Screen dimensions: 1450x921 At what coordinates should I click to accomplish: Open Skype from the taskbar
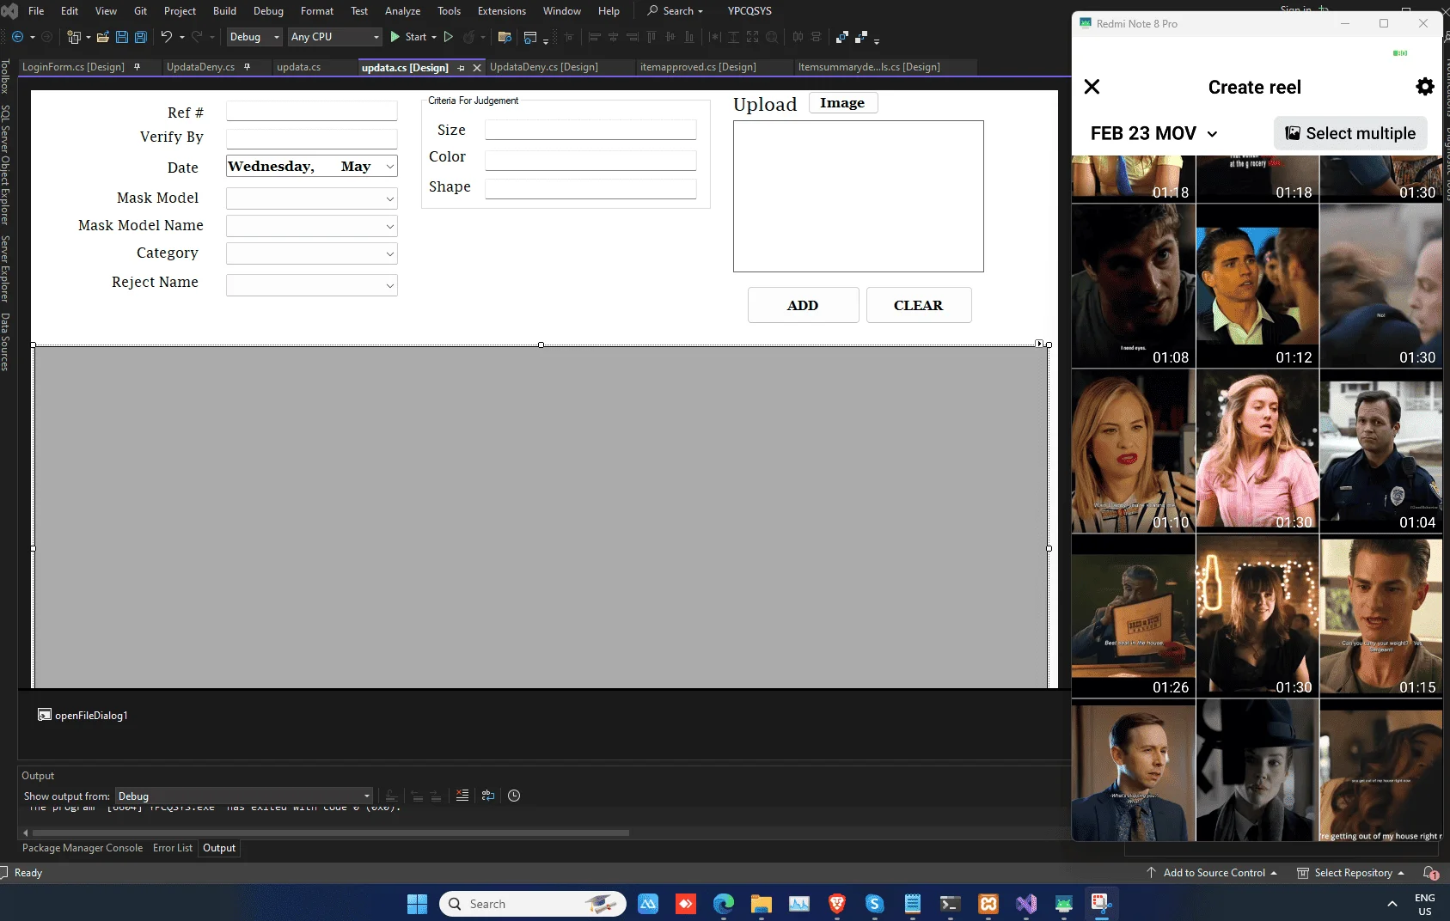point(875,904)
